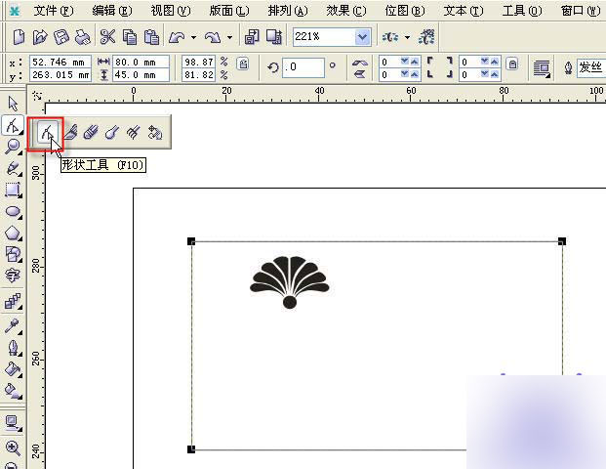
Task: Choose the Eraser tool in flyout
Action: point(91,132)
